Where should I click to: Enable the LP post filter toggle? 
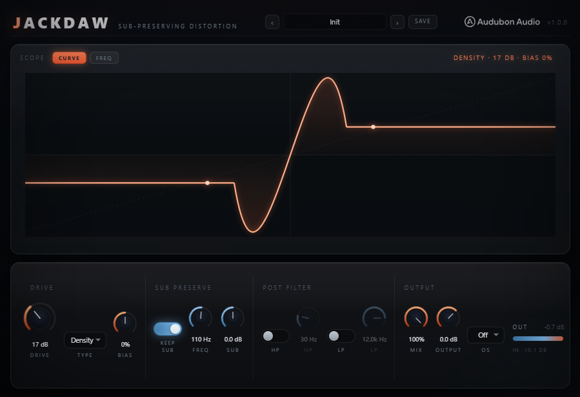341,336
